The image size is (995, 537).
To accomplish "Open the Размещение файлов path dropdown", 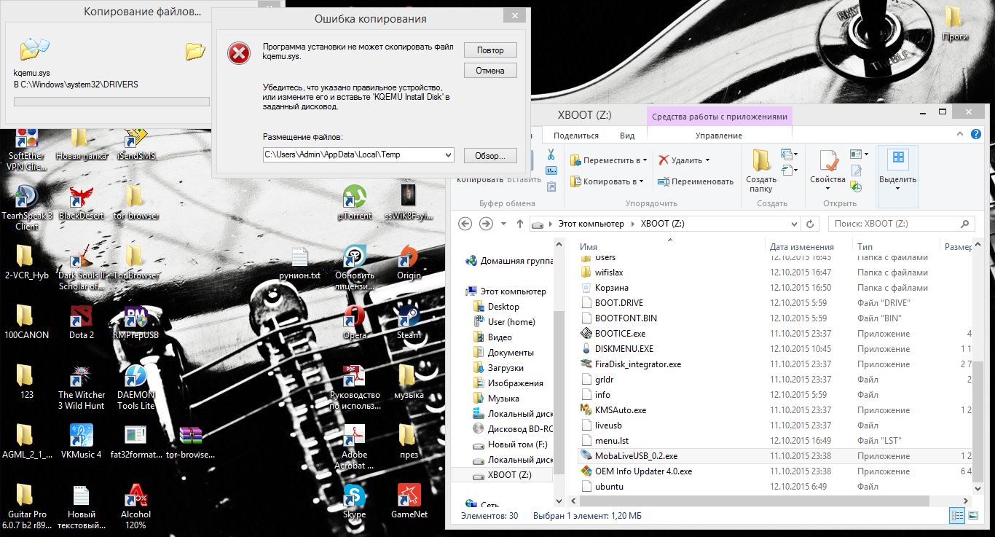I will (x=447, y=154).
